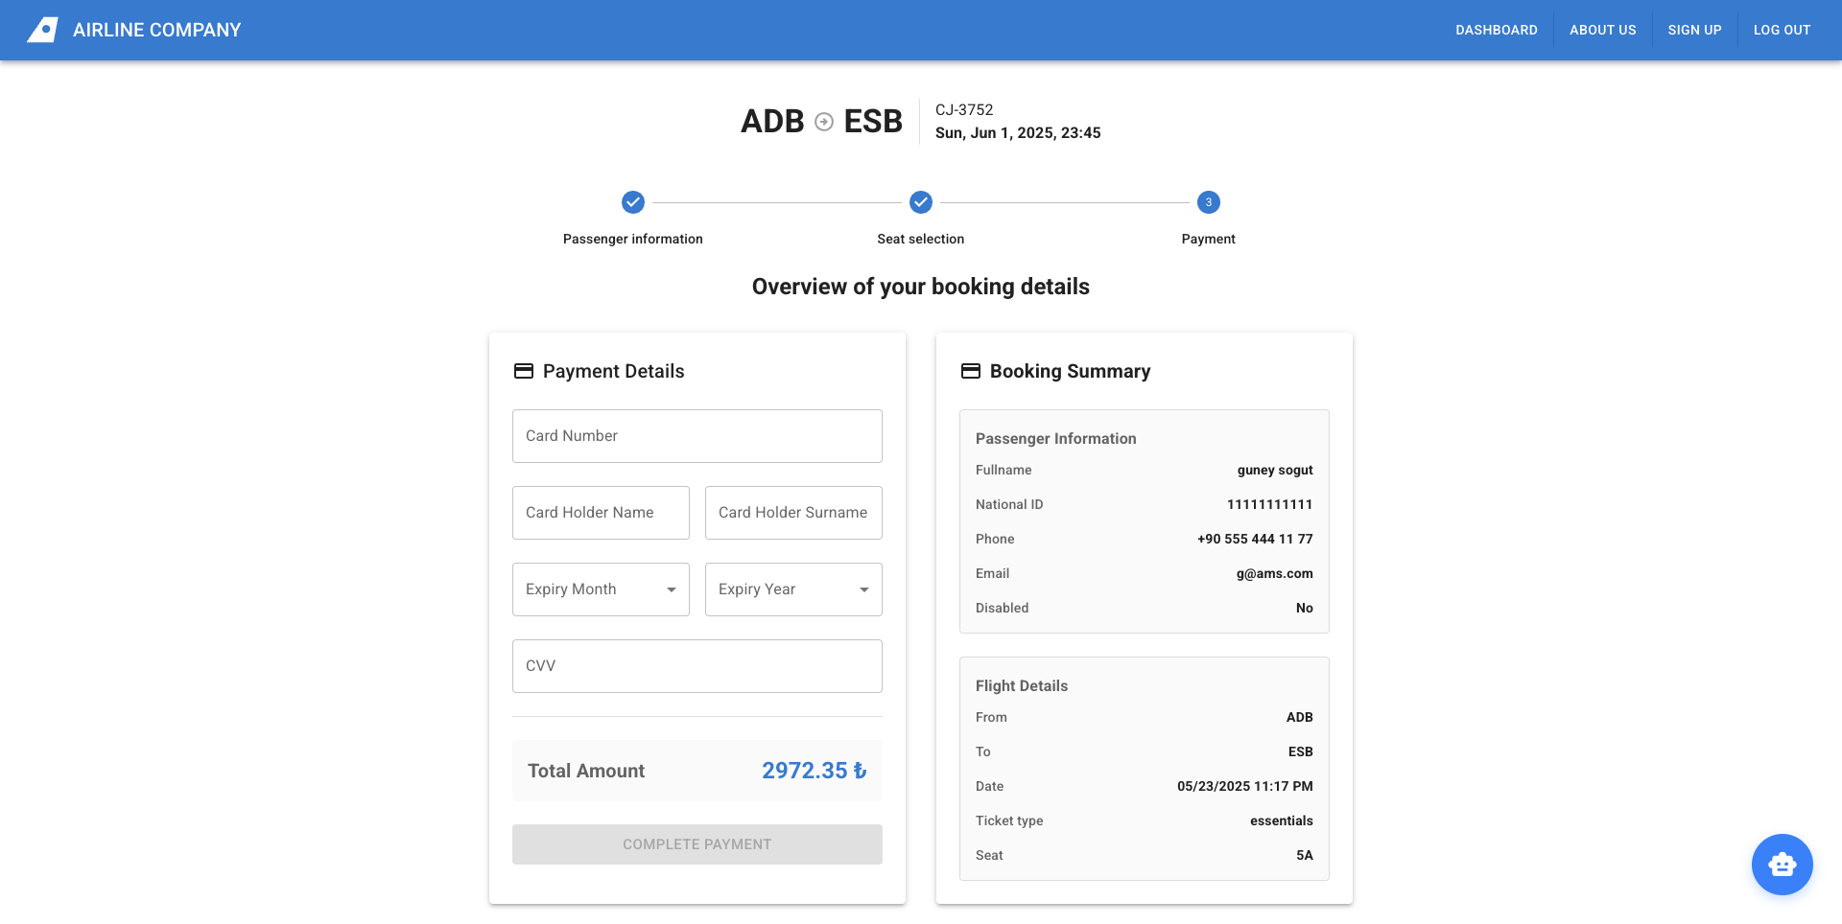Open the Expiry Month dropdown
The width and height of the screenshot is (1842, 924).
click(601, 589)
